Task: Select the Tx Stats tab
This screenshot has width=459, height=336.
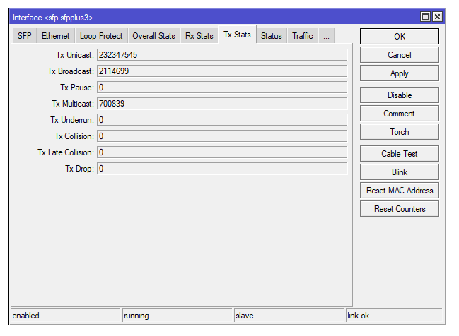Action: tap(237, 35)
